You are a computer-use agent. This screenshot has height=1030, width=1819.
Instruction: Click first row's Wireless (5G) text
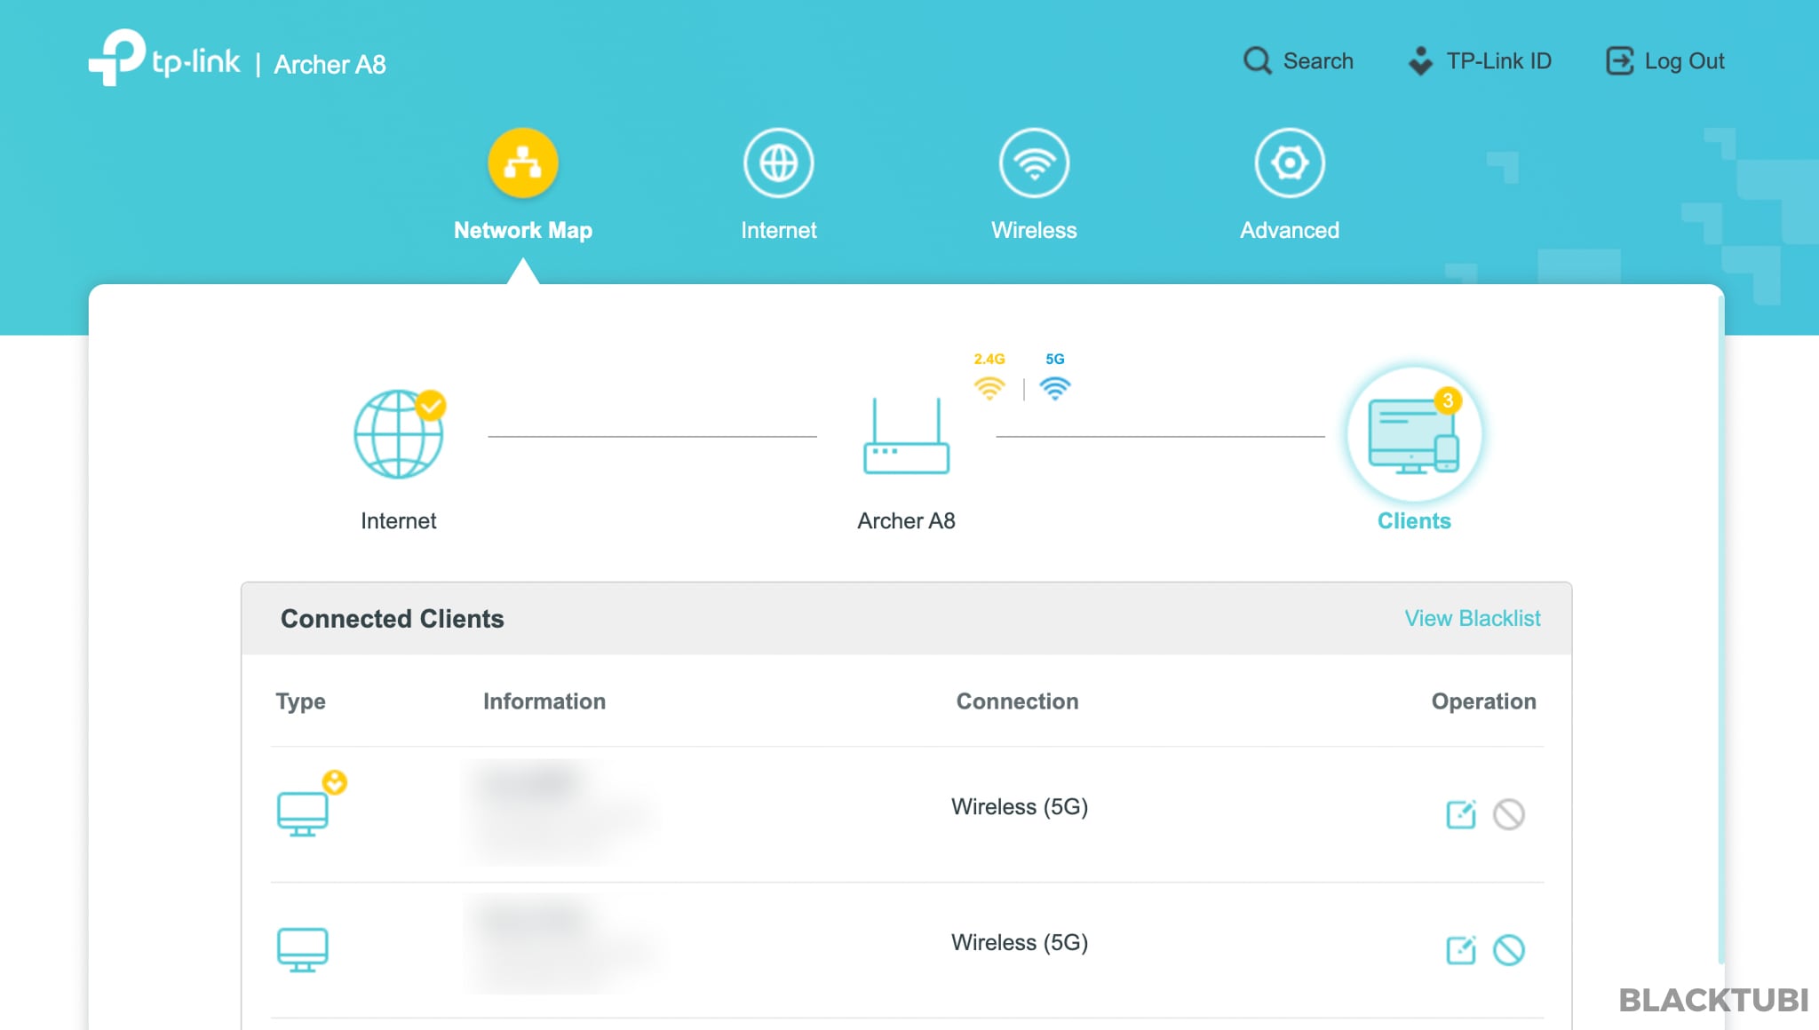(x=1020, y=806)
